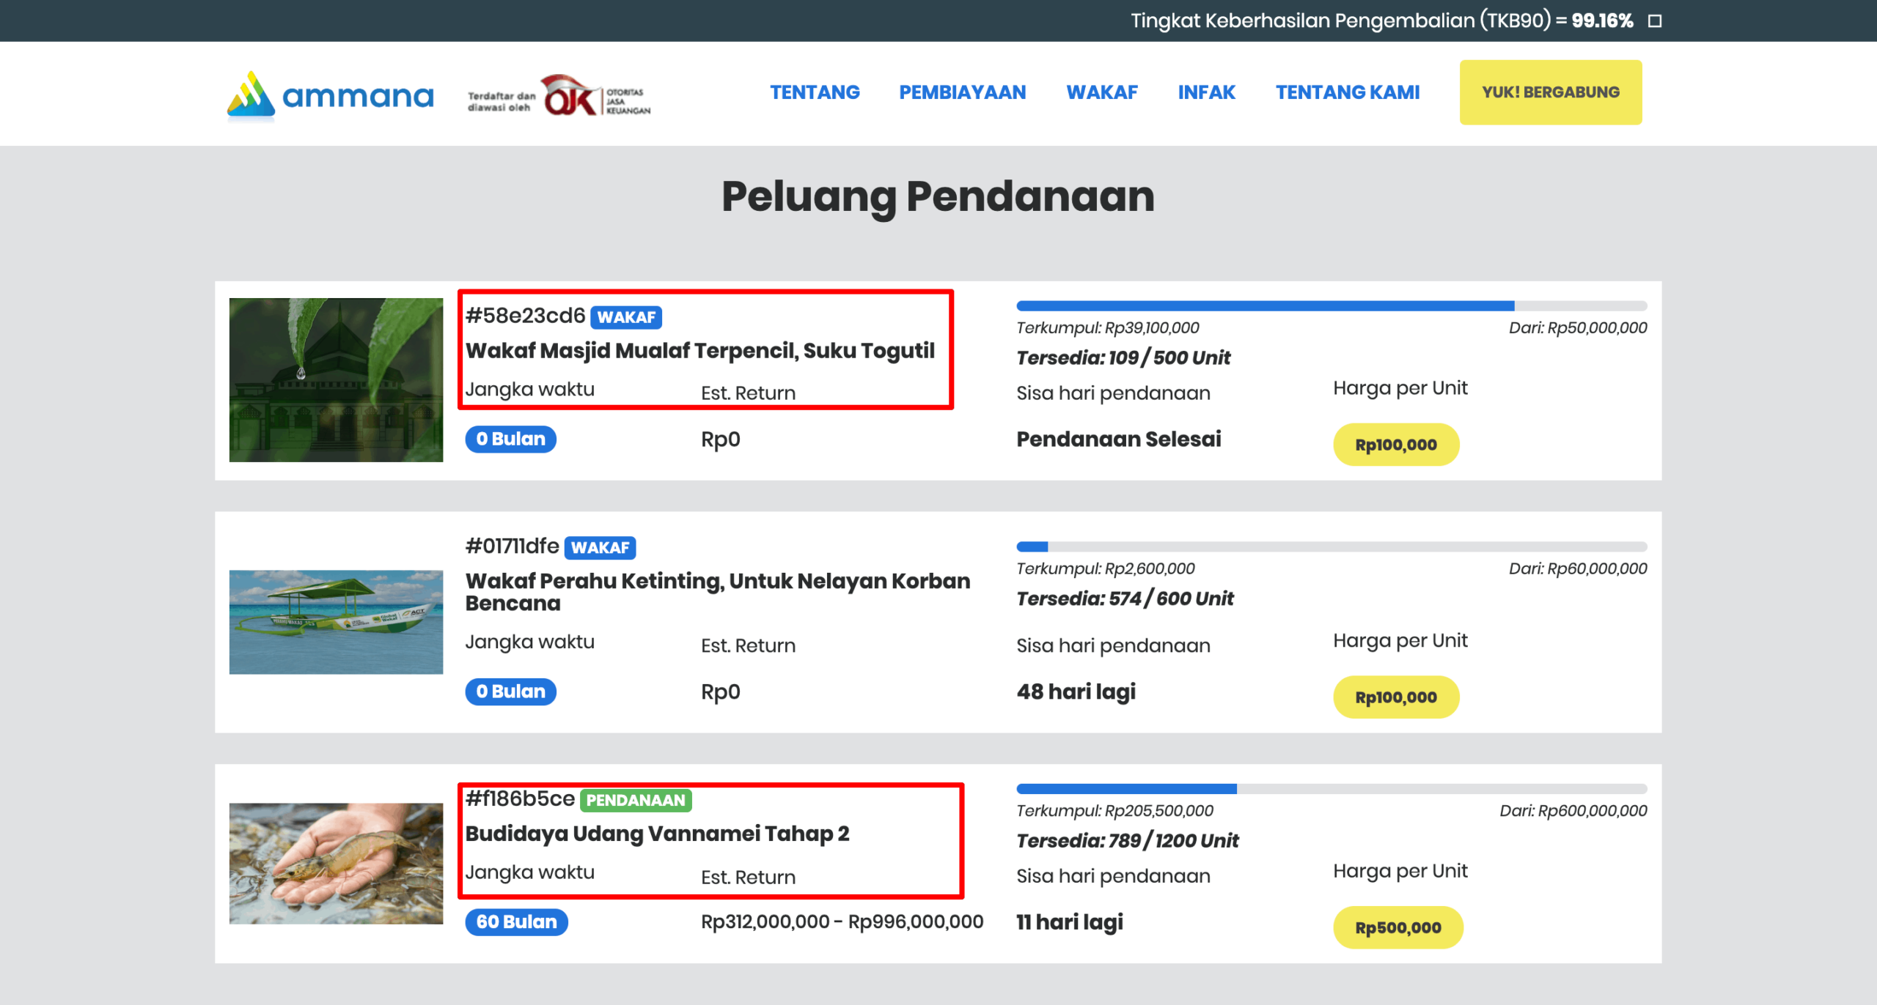Click the WAKAF badge on #58e23cd6
The image size is (1877, 1005).
click(x=628, y=317)
